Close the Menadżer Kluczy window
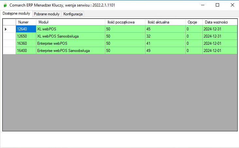239x148 pixels. [232, 5]
